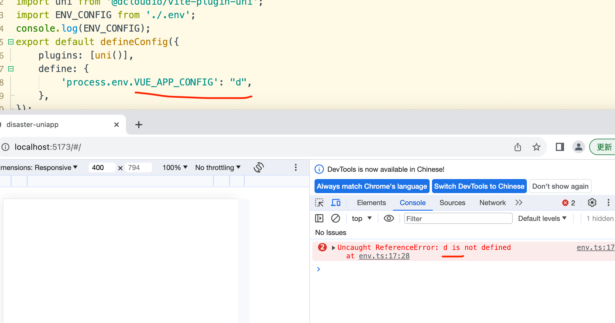Open DevTools settings gear
The height and width of the screenshot is (323, 615).
[592, 202]
